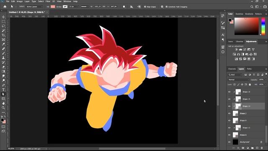
Task: Create a new group folder in Layers
Action: point(253,148)
